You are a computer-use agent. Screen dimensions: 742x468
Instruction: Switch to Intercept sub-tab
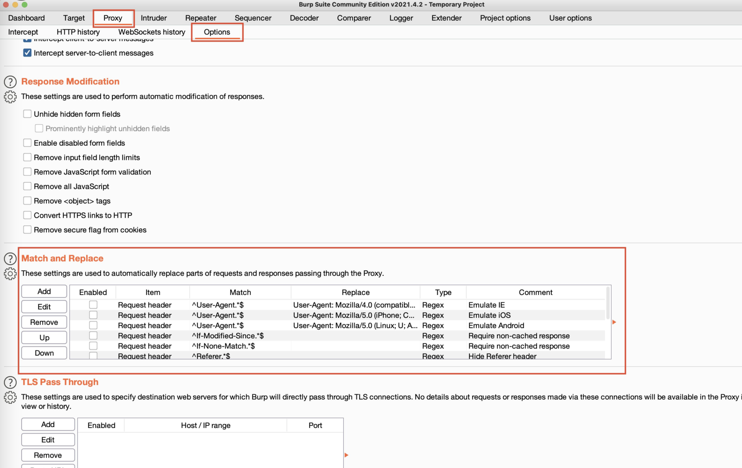coord(23,32)
